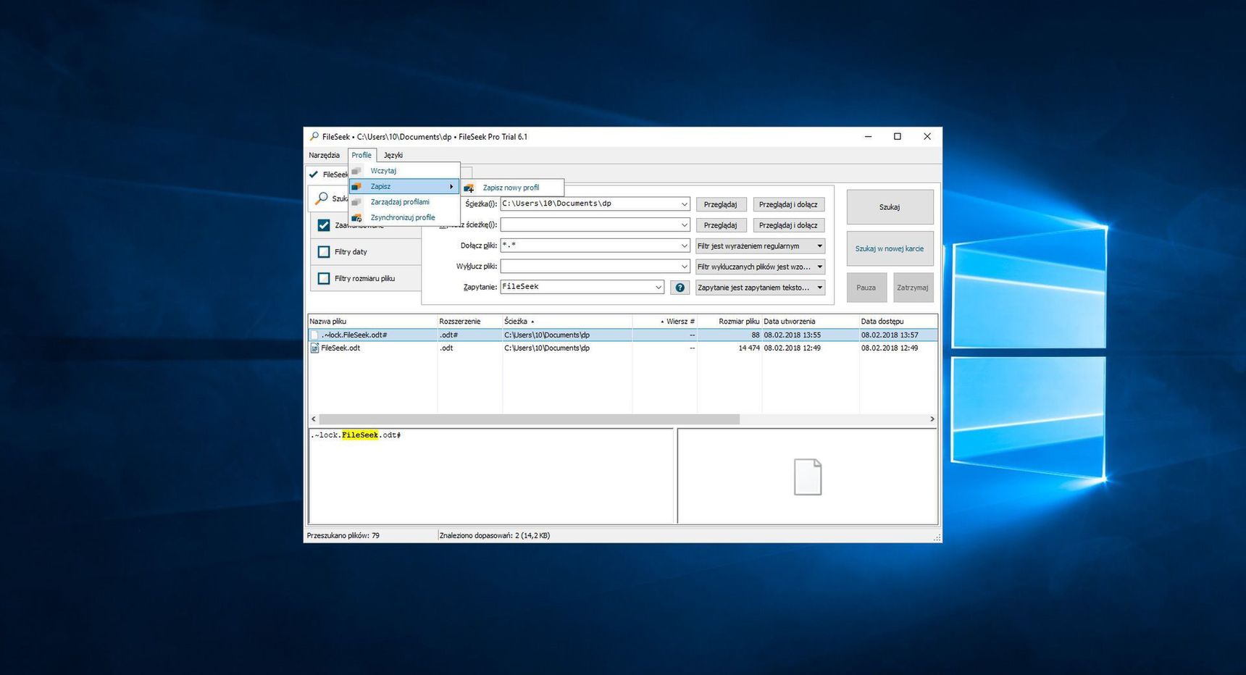This screenshot has width=1246, height=675.
Task: Click the large Szukaj button
Action: 890,207
